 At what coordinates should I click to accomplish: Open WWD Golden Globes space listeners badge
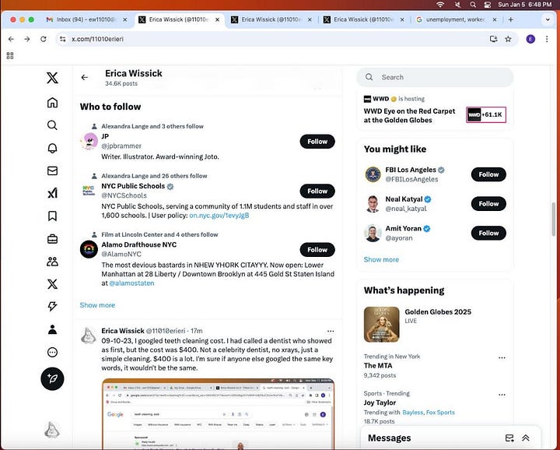(x=486, y=114)
